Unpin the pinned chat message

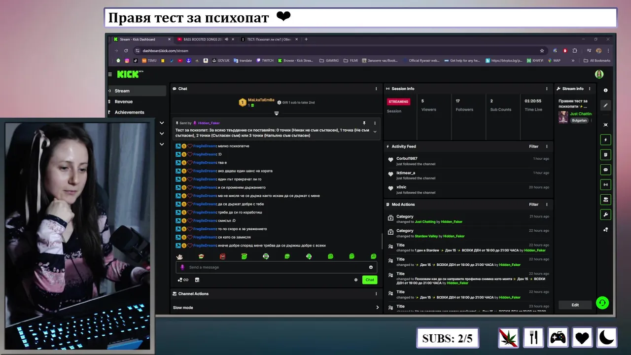pos(364,123)
